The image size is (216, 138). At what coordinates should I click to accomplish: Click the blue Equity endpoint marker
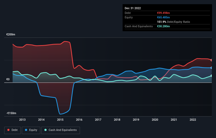pos(212,68)
